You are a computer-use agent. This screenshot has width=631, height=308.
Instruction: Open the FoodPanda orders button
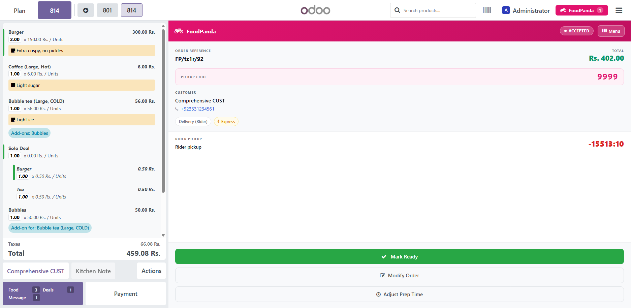tap(581, 10)
